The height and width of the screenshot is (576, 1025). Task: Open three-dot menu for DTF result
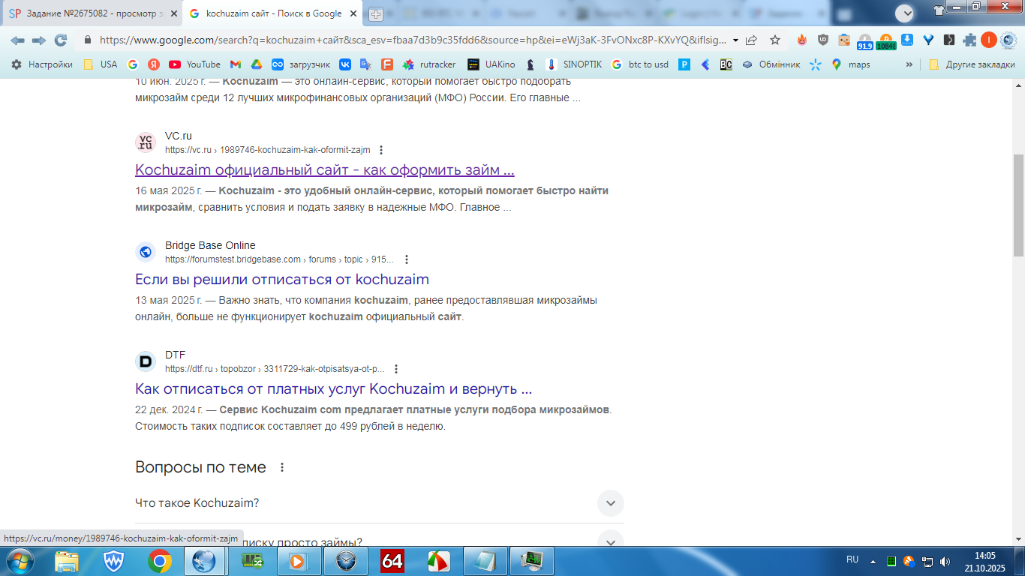(x=396, y=369)
